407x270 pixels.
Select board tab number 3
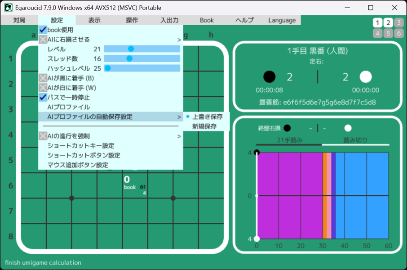[x=399, y=23]
